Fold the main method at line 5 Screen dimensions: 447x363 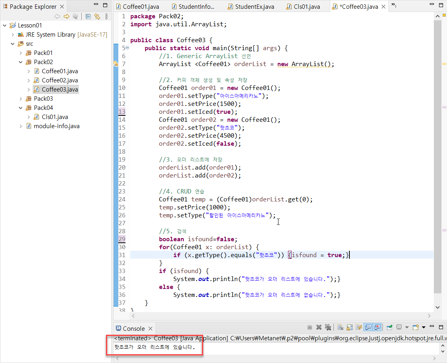127,48
